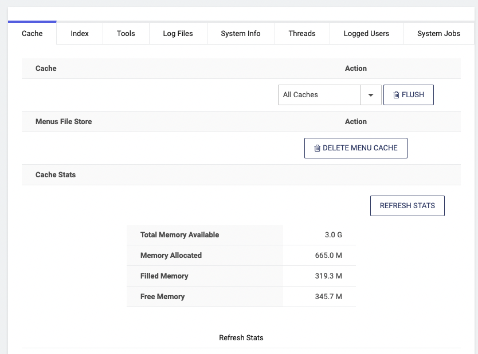Click the trash icon on the Flush button
This screenshot has width=478, height=354.
(396, 95)
